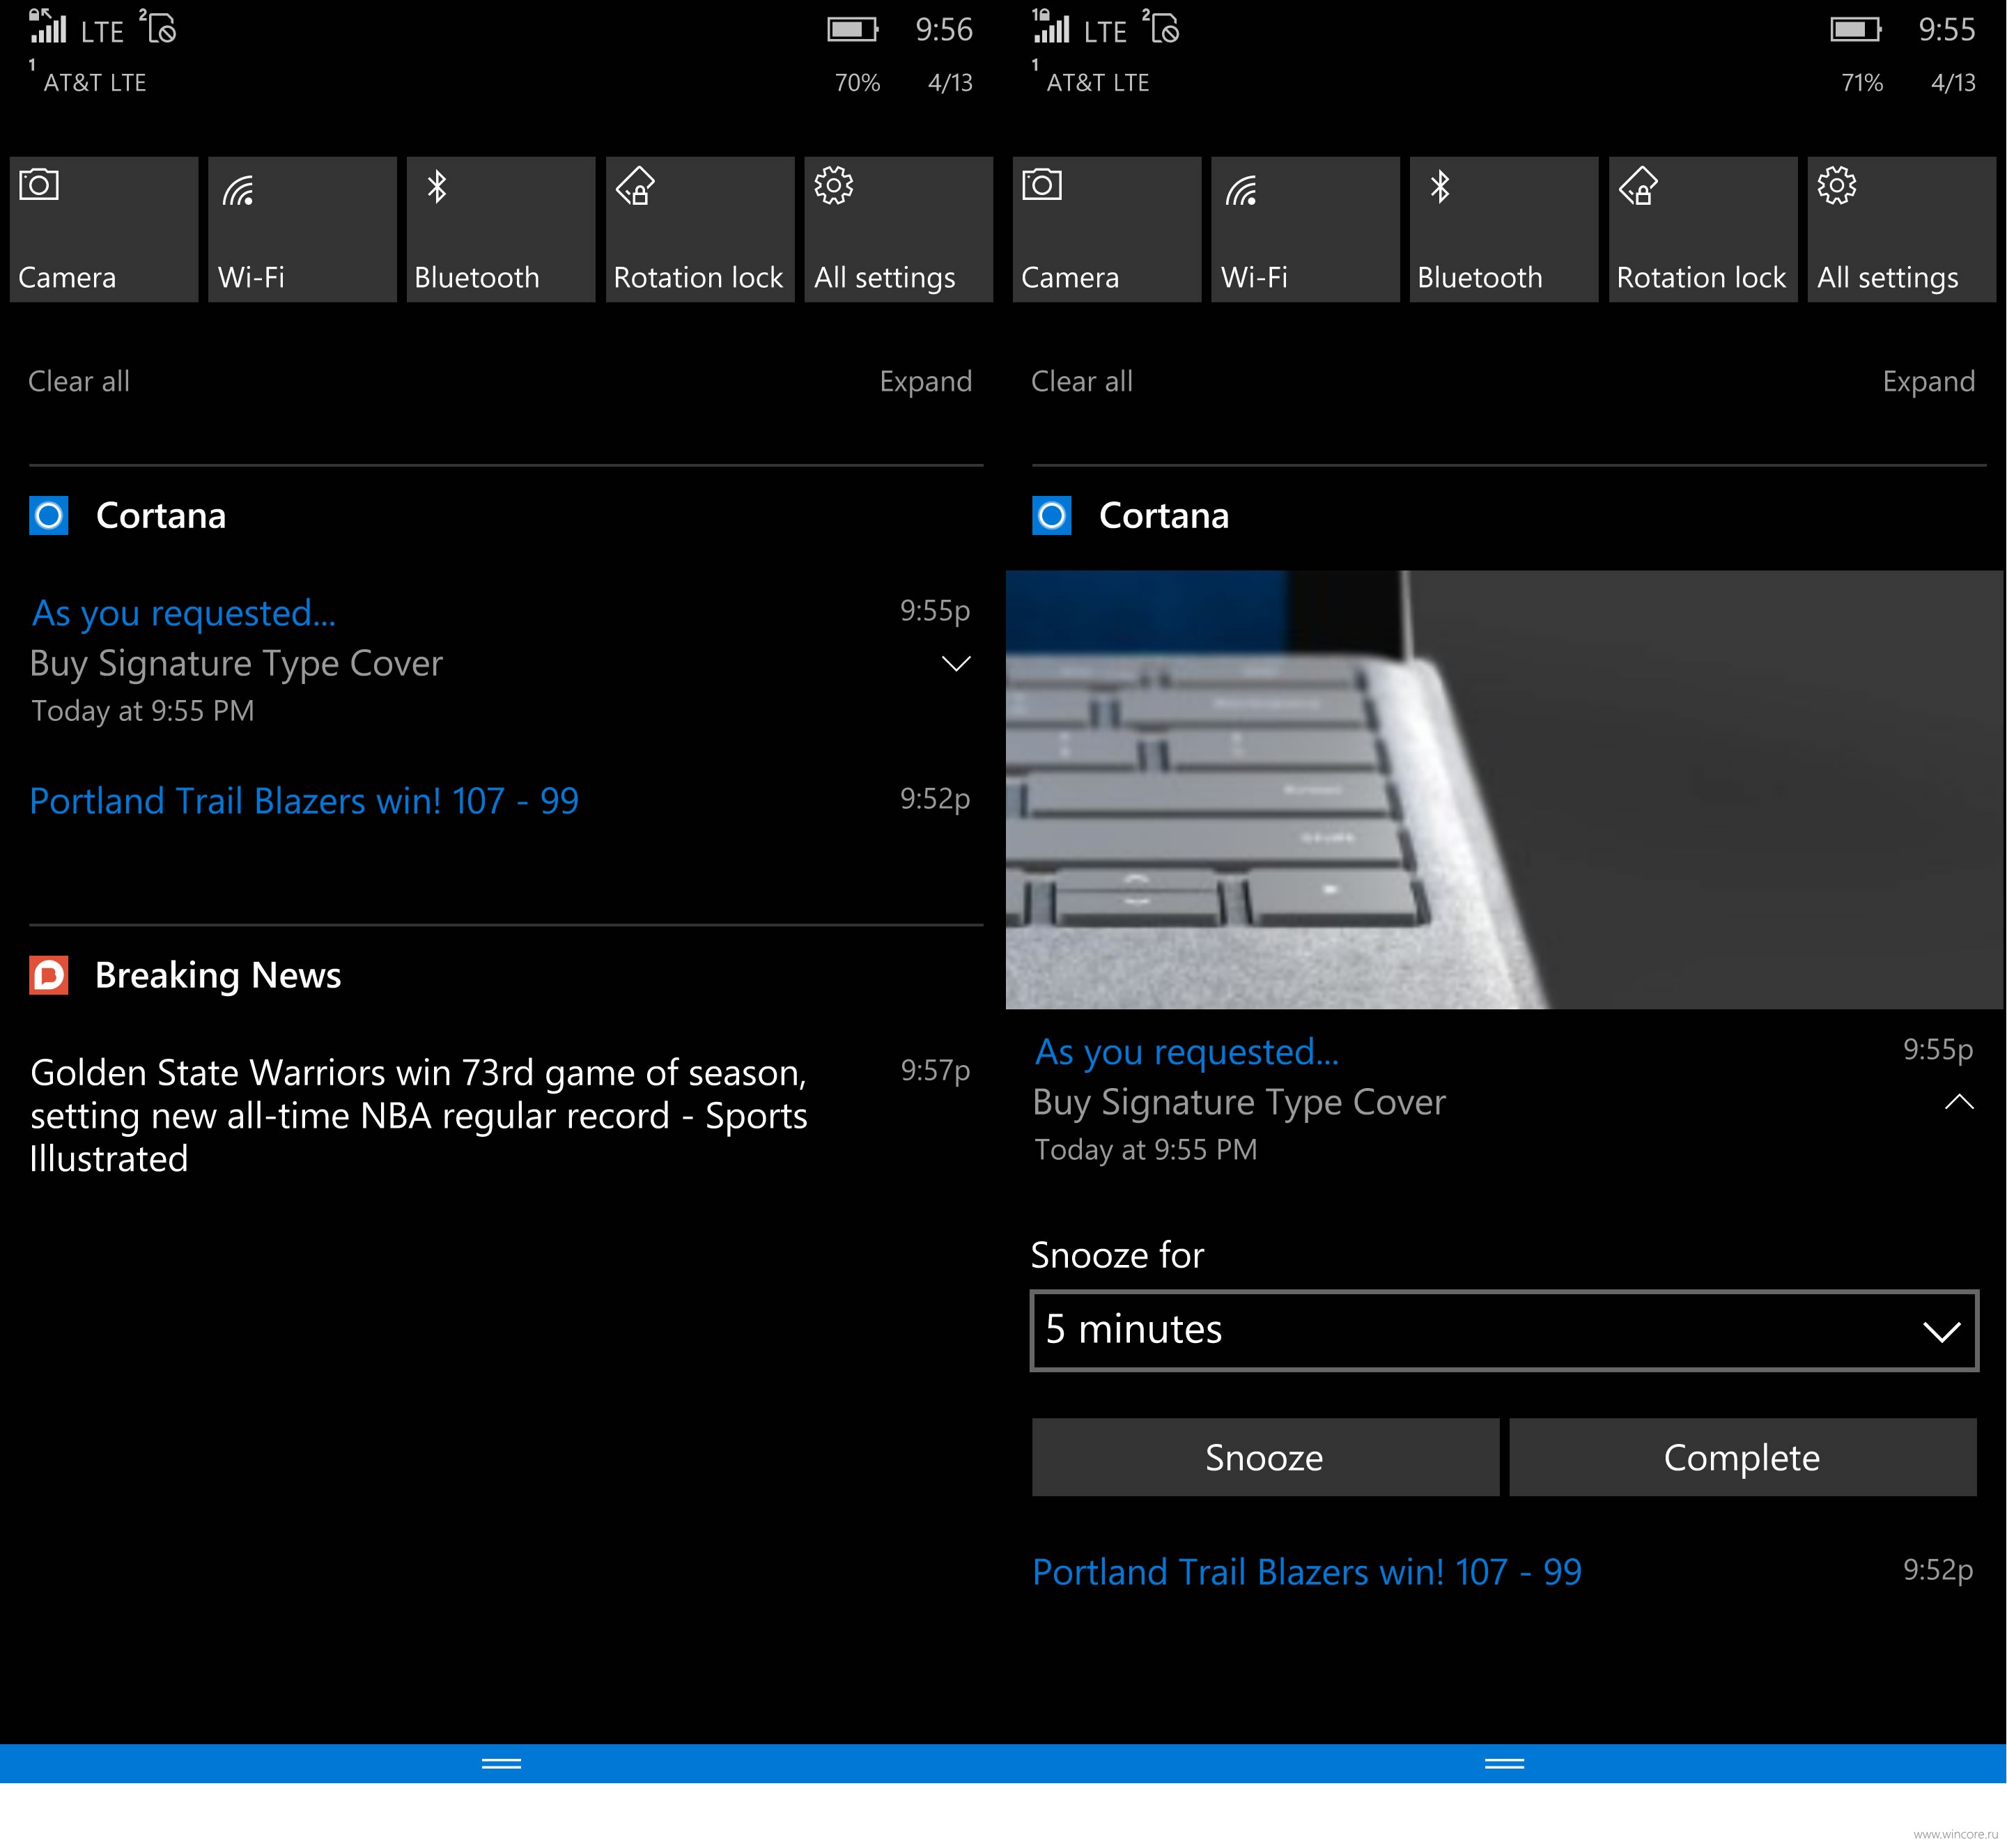Open All settings tile on left phone
The width and height of the screenshot is (2007, 1848).
[x=898, y=229]
